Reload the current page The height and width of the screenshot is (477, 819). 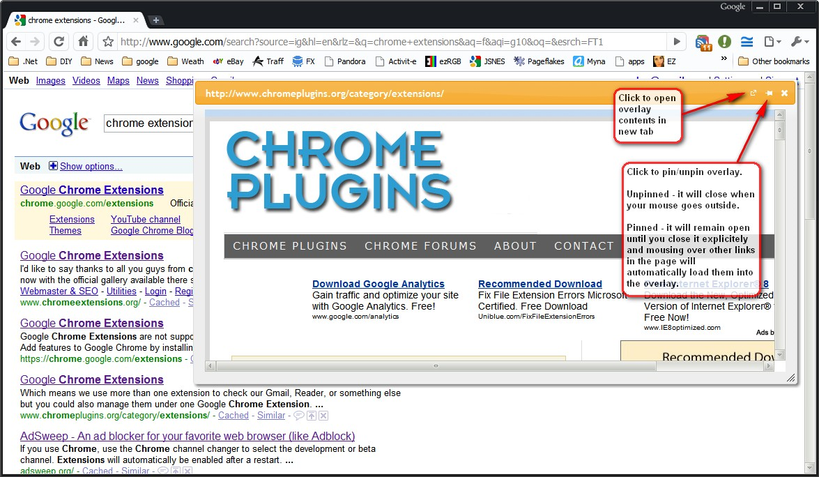[59, 41]
